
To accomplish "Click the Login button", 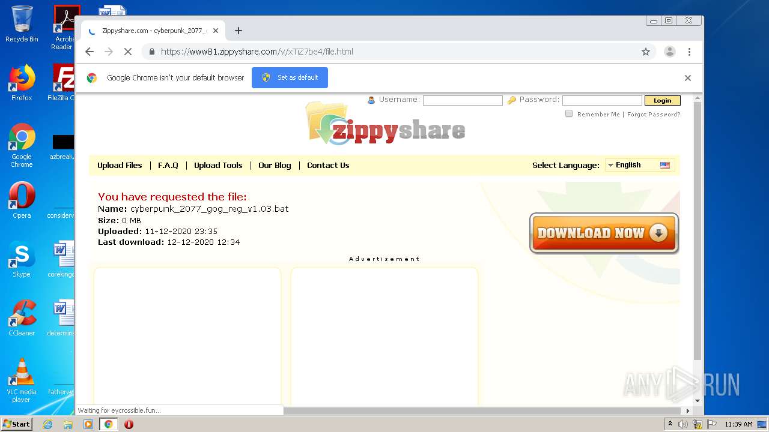I will (663, 100).
